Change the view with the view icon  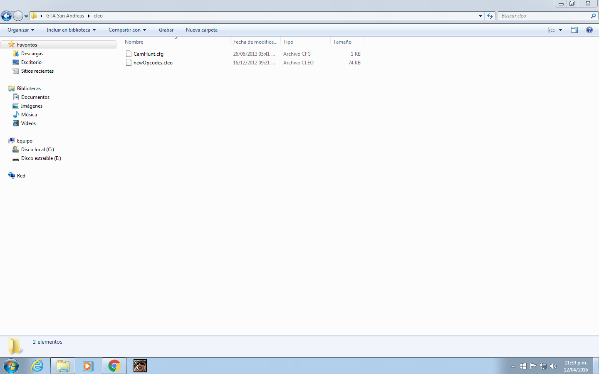point(552,30)
